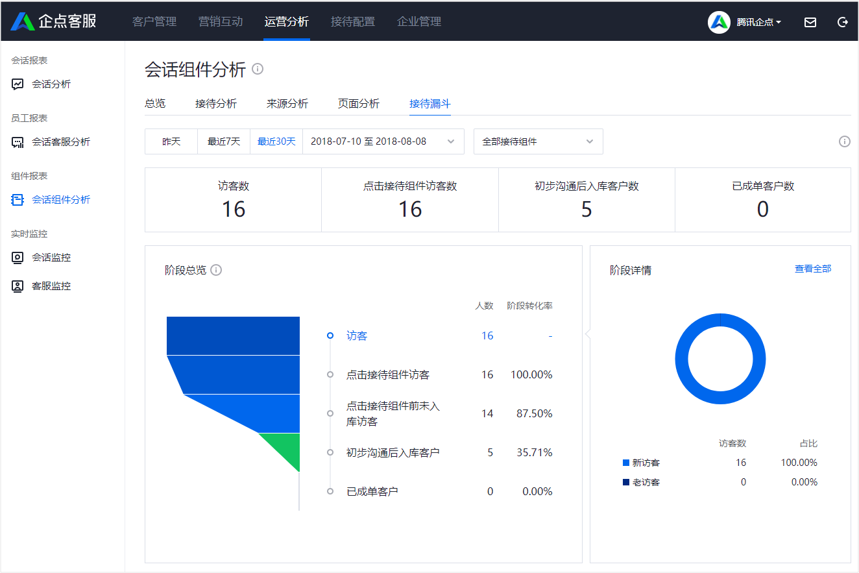Switch to the 页面分析 tab
Viewport: 859px width, 573px height.
(x=359, y=104)
